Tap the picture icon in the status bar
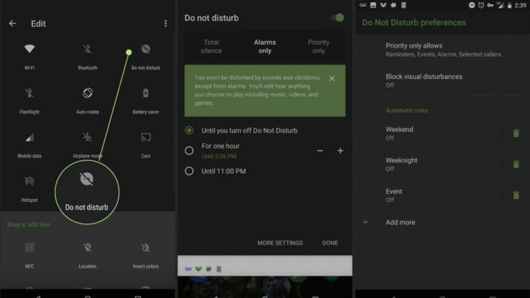 click(373, 5)
